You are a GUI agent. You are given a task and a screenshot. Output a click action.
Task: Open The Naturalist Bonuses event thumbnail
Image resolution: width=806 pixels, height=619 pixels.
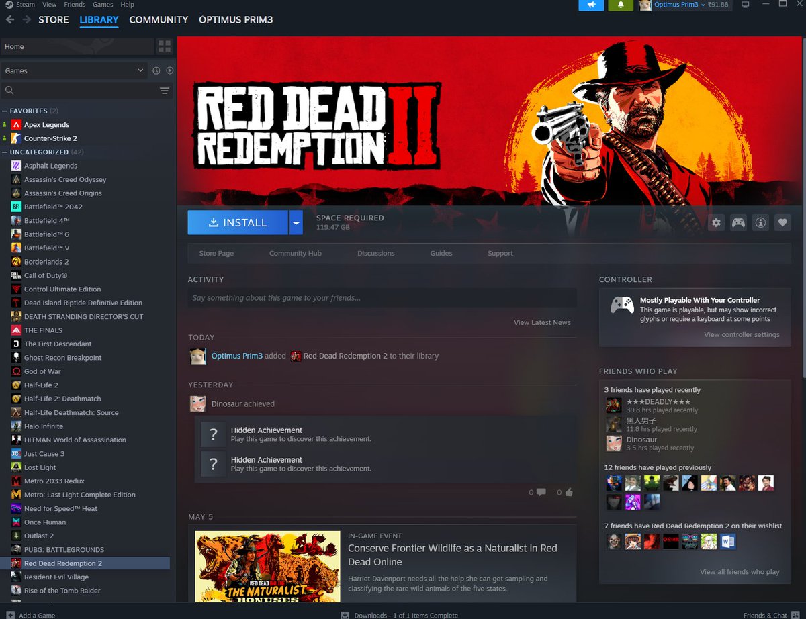(267, 567)
